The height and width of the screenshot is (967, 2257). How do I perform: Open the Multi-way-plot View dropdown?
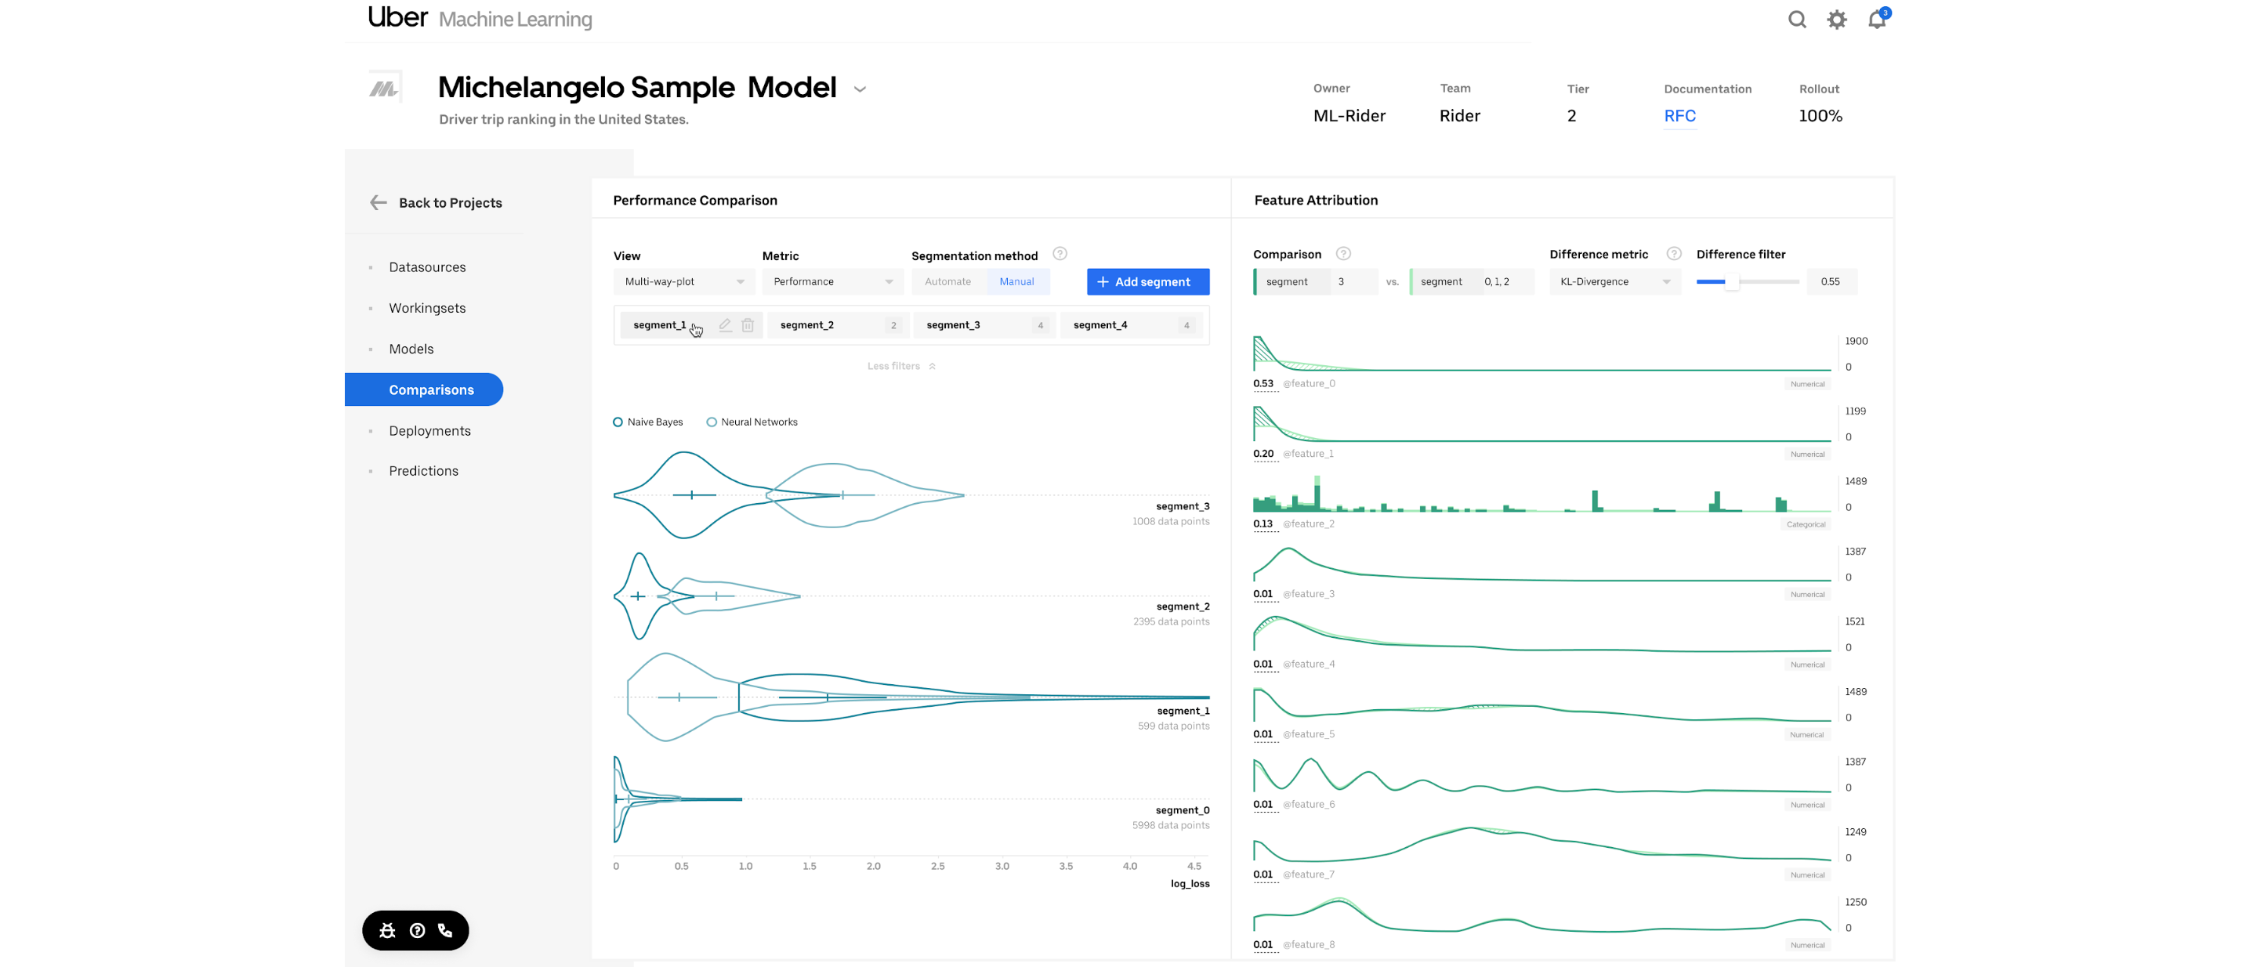click(x=683, y=281)
